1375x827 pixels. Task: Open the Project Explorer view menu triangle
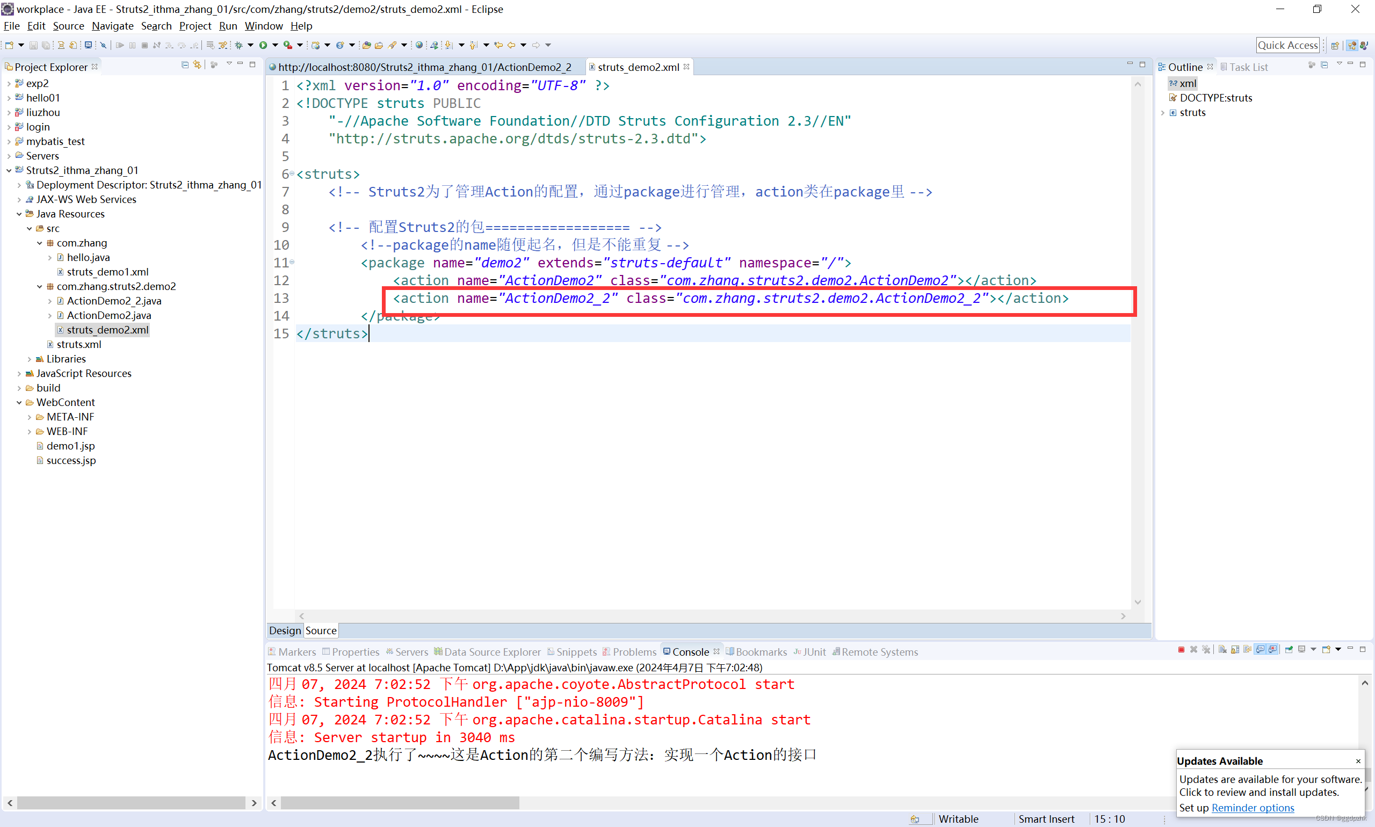(229, 64)
